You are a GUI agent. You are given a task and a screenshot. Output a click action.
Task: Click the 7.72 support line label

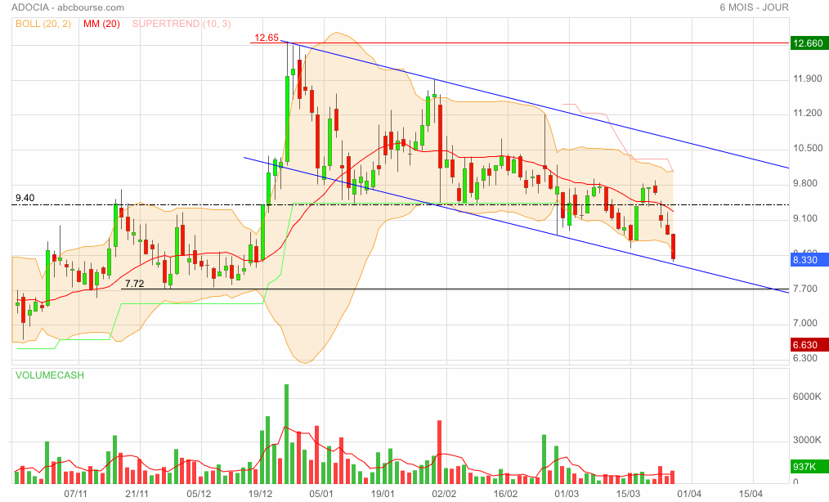click(135, 284)
